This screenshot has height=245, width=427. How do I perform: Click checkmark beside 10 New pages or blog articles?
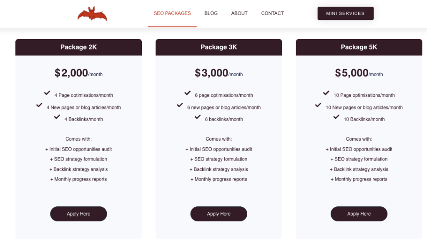[318, 105]
